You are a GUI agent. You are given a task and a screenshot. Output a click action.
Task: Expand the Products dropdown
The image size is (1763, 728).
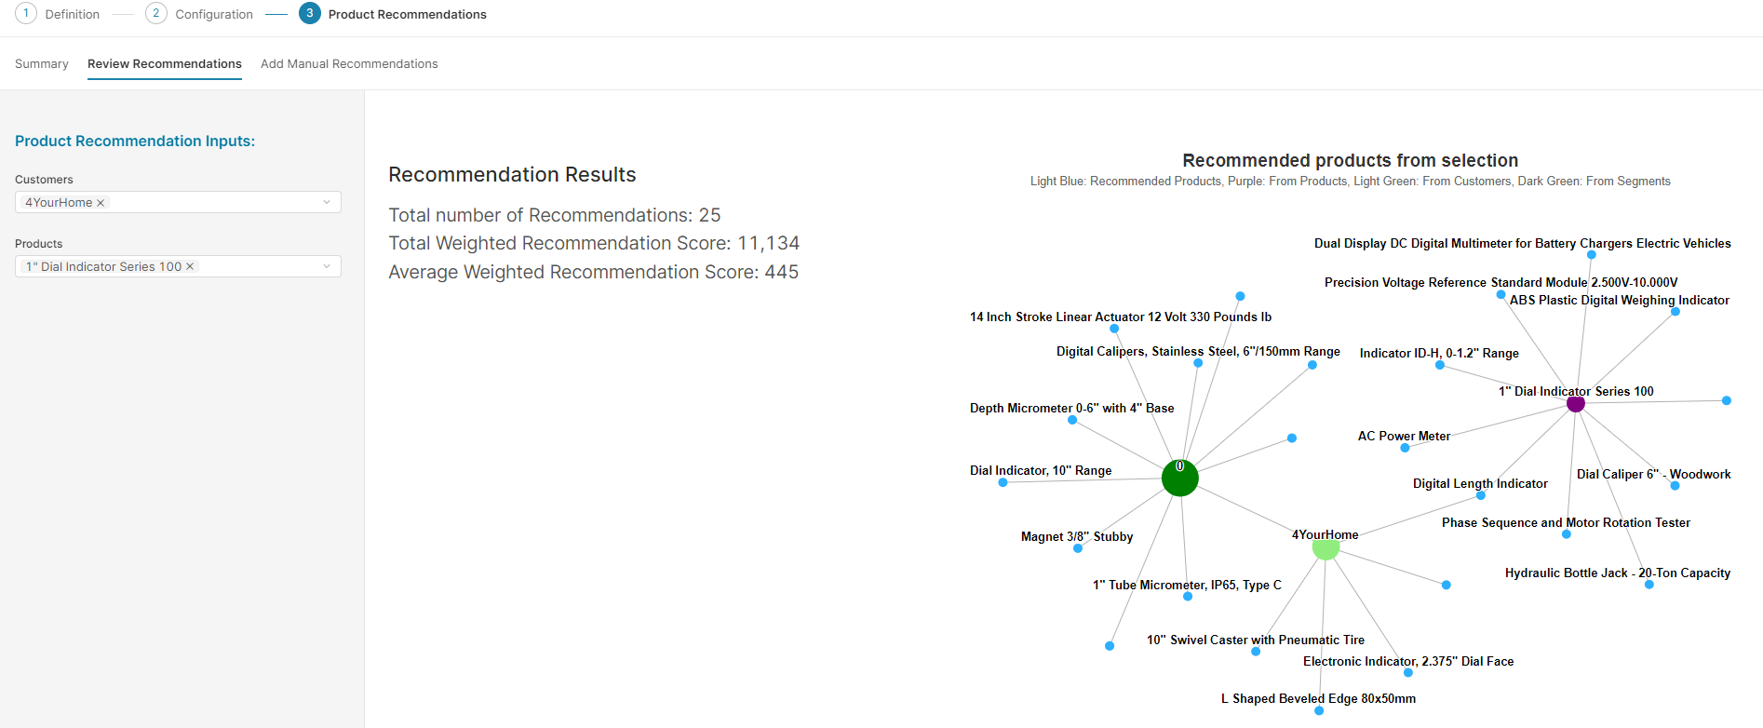(327, 266)
